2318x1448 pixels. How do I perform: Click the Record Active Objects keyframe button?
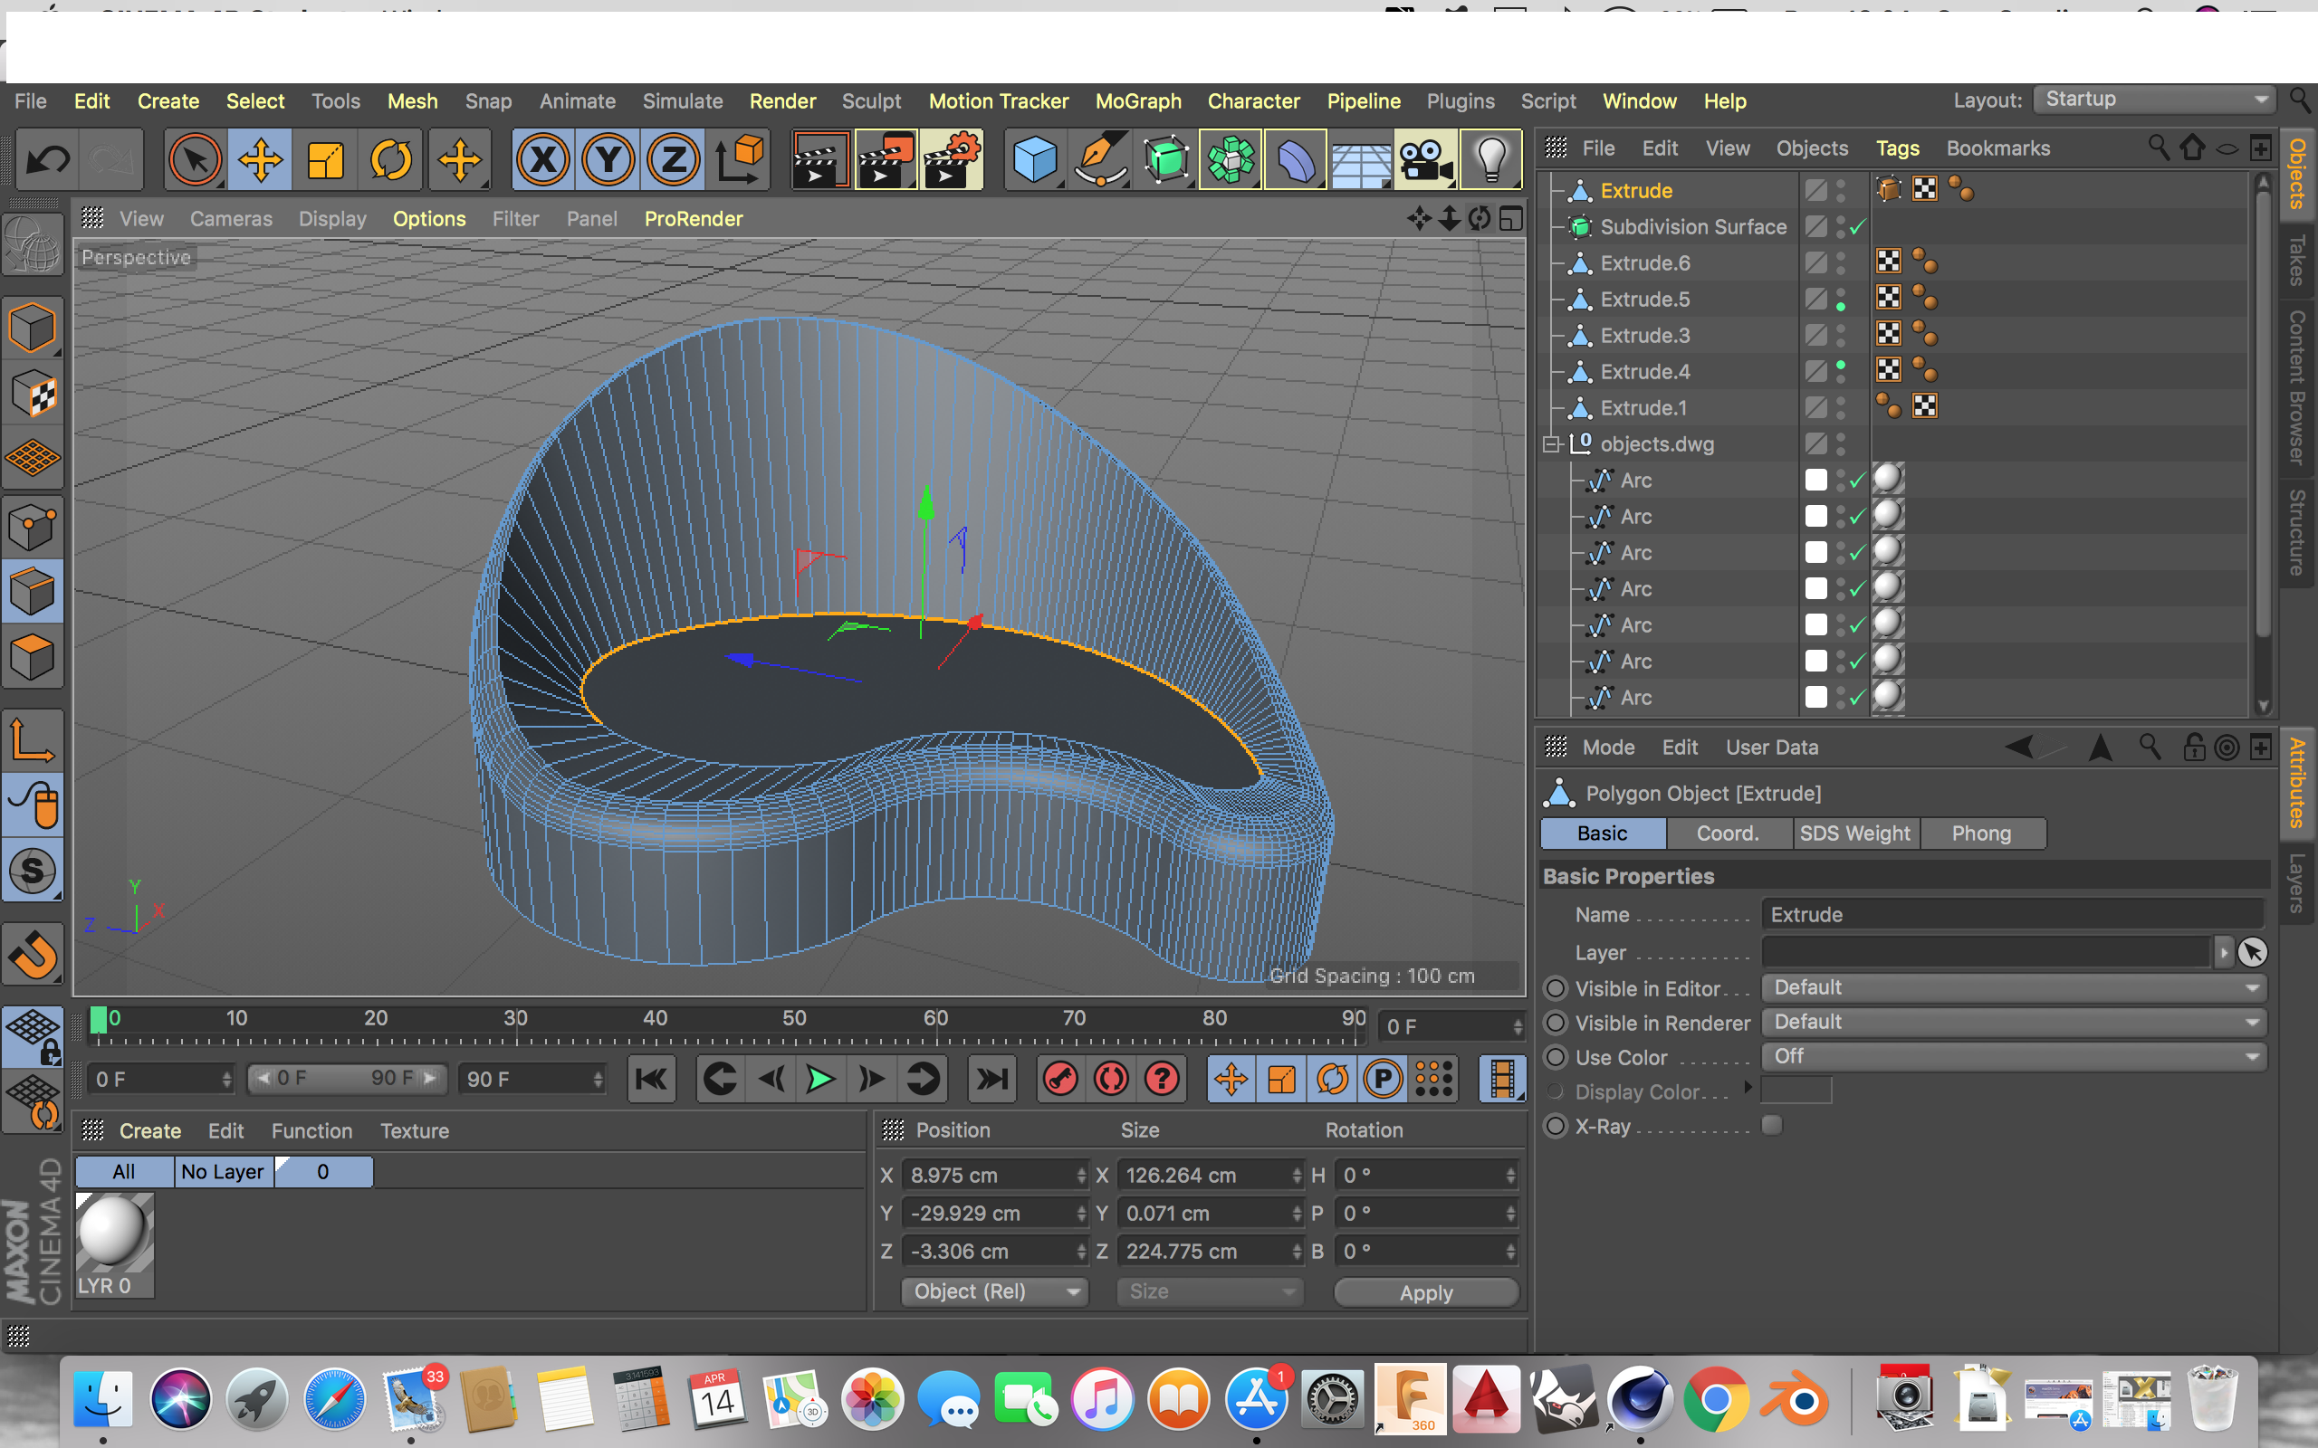pos(1060,1080)
